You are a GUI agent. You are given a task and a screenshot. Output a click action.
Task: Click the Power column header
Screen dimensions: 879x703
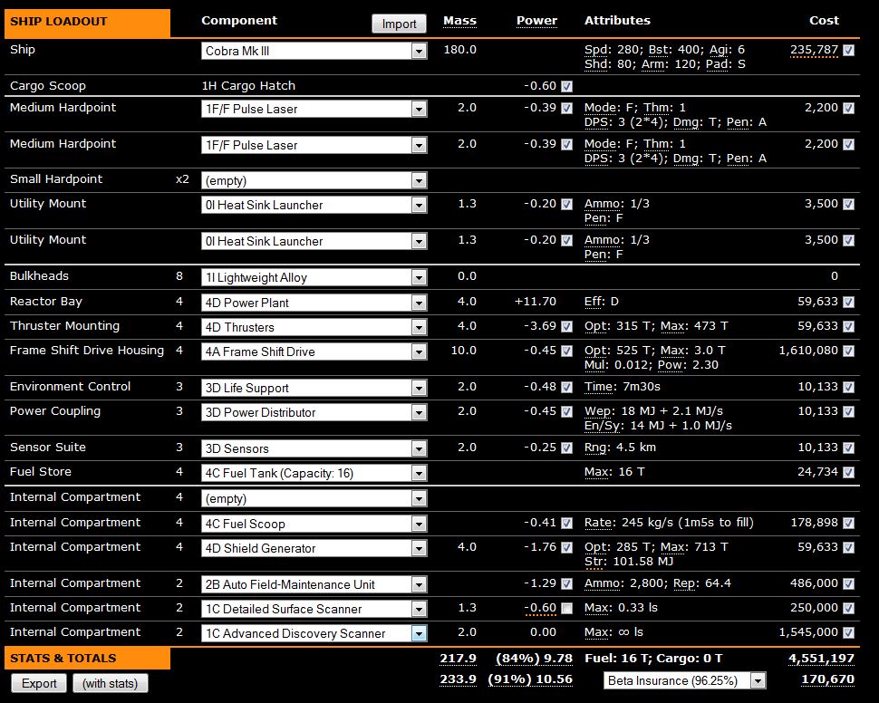[536, 21]
